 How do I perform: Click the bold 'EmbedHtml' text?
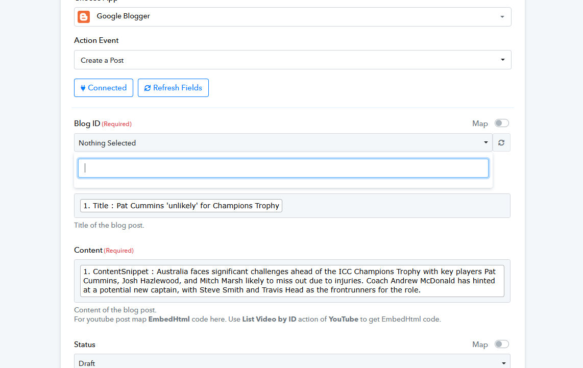pyautogui.click(x=169, y=320)
